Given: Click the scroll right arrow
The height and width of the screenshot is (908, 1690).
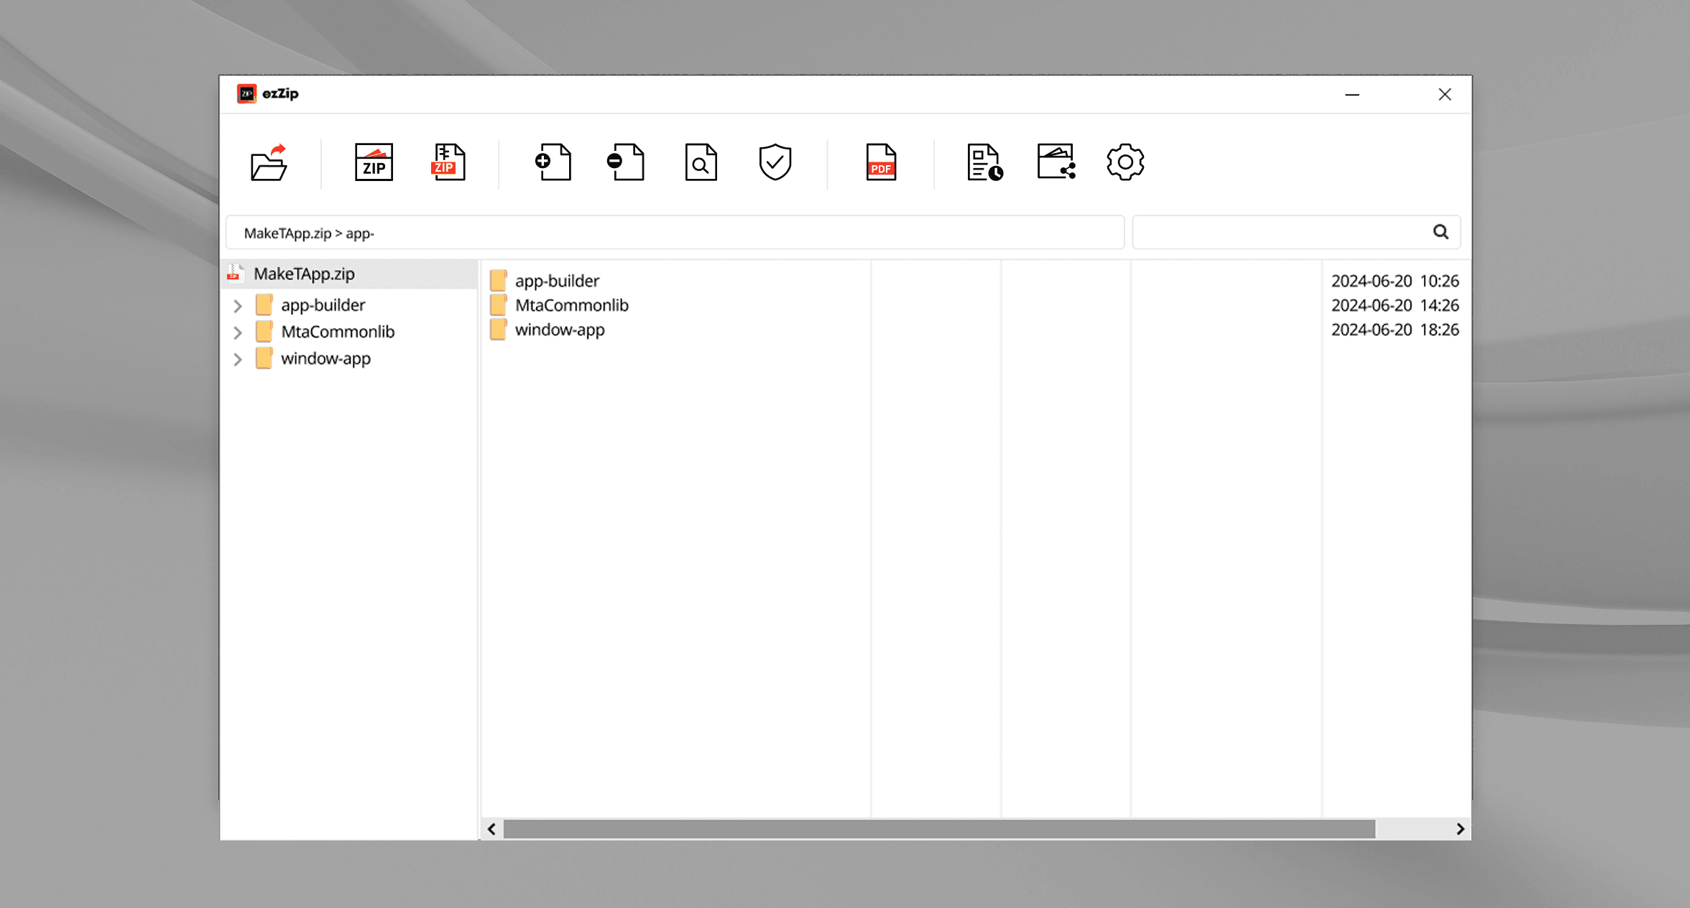Looking at the screenshot, I should (1460, 829).
